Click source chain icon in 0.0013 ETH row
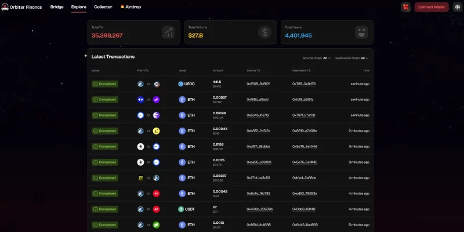 (x=140, y=225)
